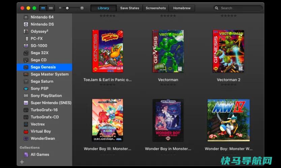Screen dimensions: 281x168
Task: Switch to list view layout
Action: [x=51, y=8]
